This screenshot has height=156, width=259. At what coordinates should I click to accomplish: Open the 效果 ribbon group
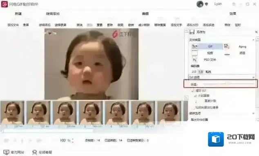(x=232, y=14)
